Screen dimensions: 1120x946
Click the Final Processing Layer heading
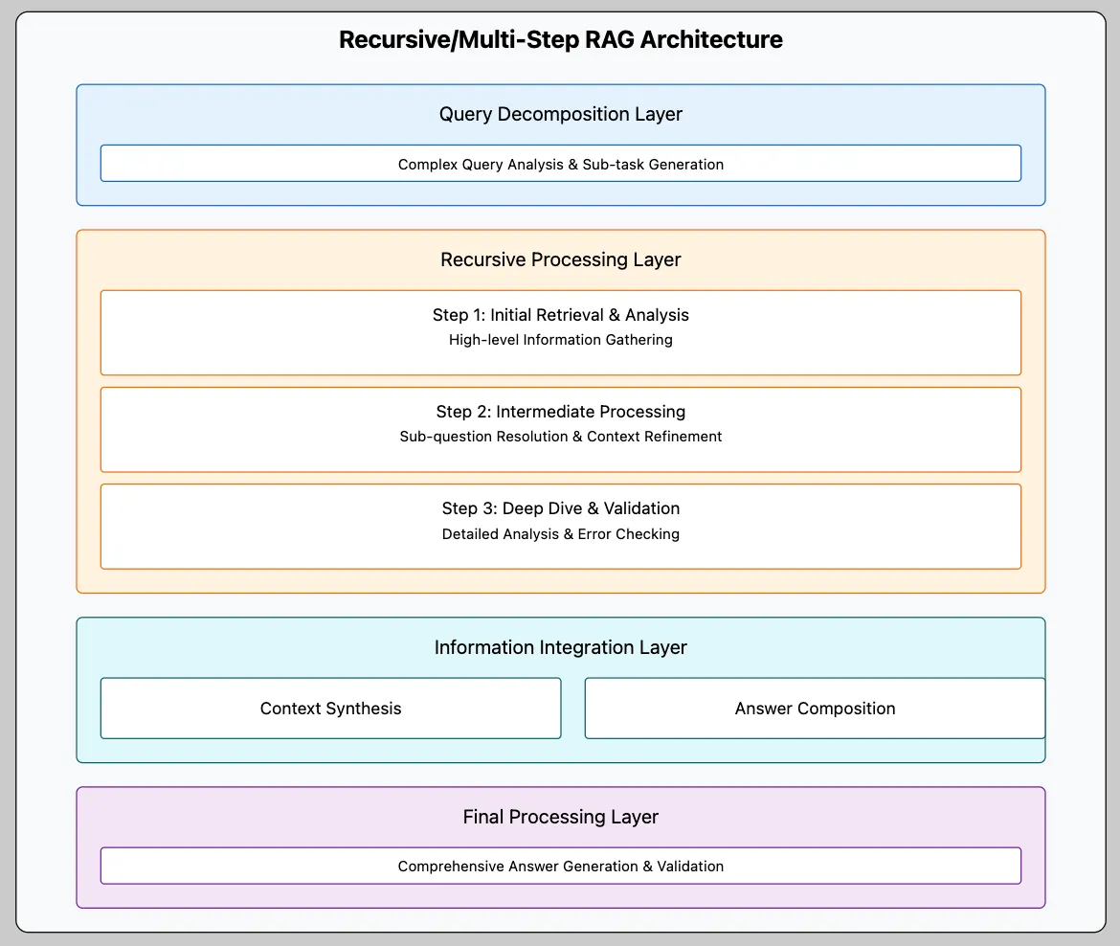tap(560, 817)
